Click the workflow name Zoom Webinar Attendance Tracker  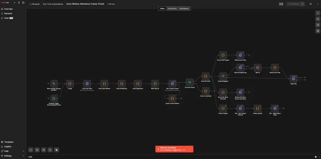pyautogui.click(x=85, y=4)
